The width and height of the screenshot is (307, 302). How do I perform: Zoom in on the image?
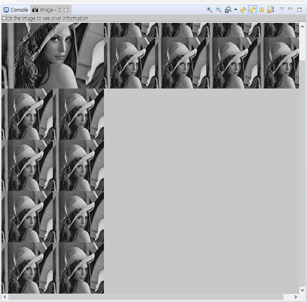209,10
